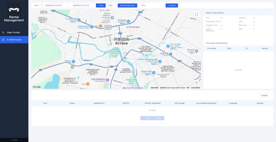The height and width of the screenshot is (142, 276).
Task: Click the Time column header
Action: 45,103
